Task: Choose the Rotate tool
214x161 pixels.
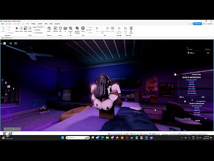Action: click(30, 29)
